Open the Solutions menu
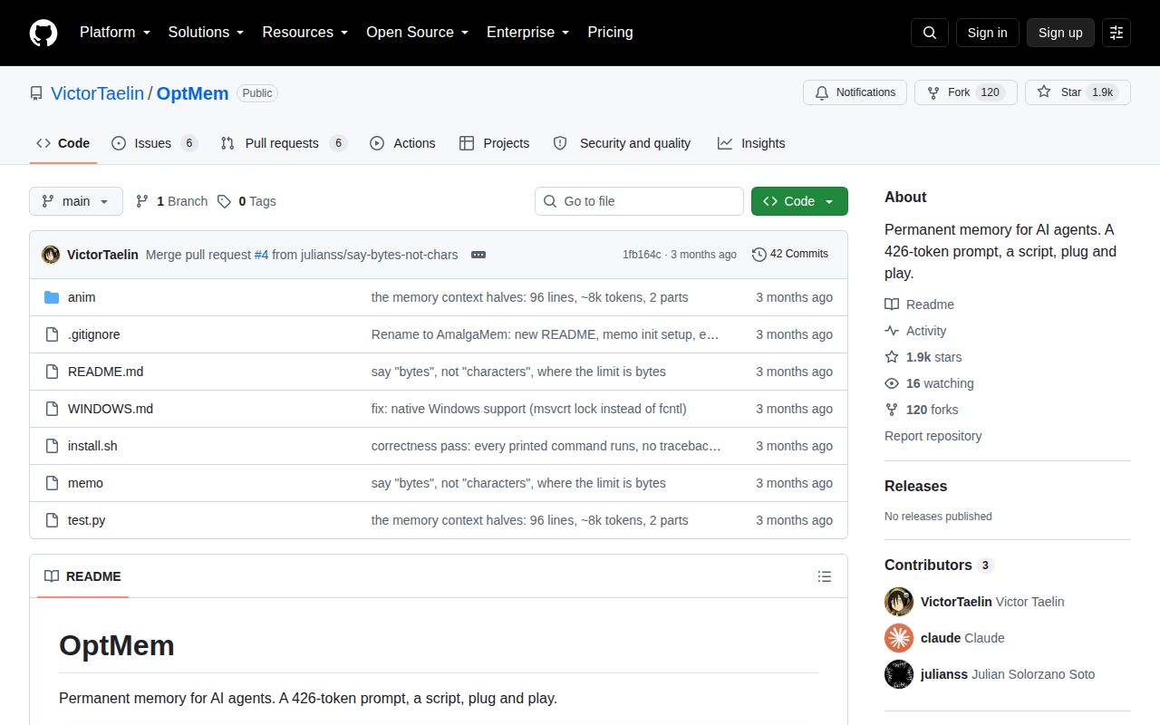 click(206, 33)
